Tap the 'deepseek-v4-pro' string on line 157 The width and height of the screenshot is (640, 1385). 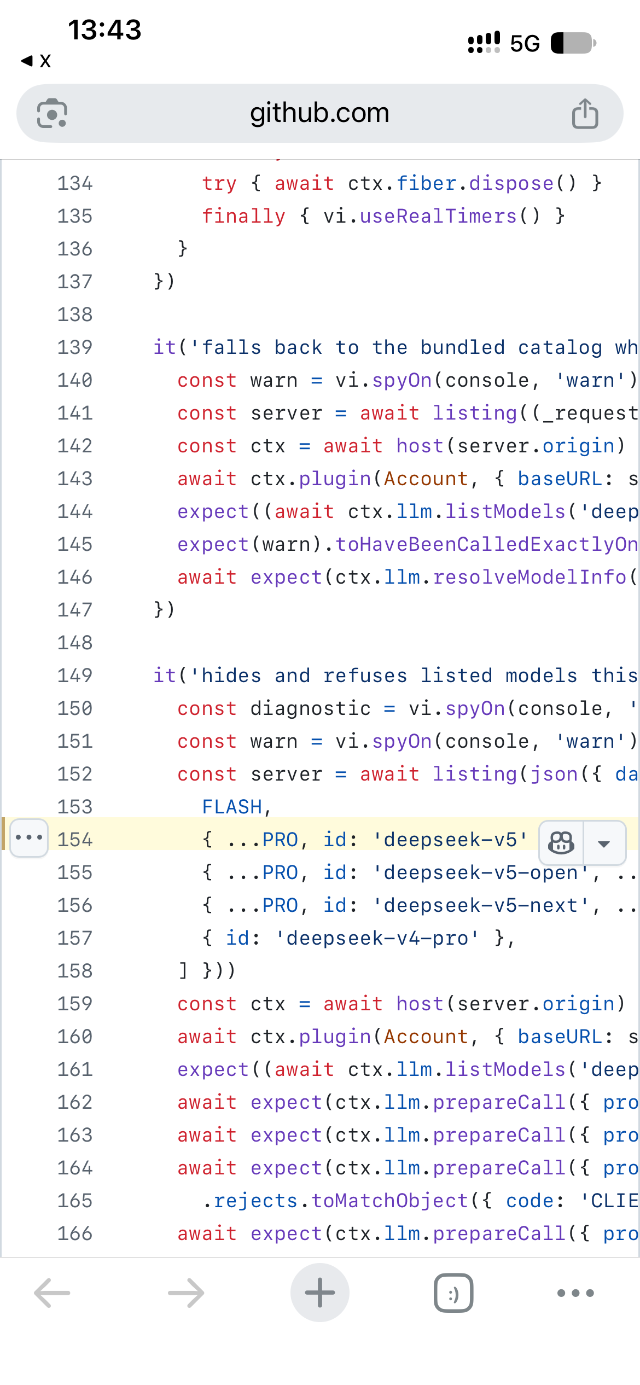tap(377, 938)
